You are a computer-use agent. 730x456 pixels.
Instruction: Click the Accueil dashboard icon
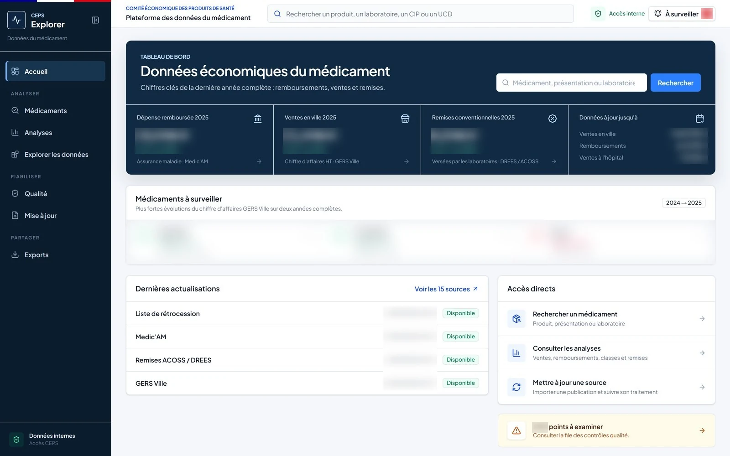click(15, 71)
